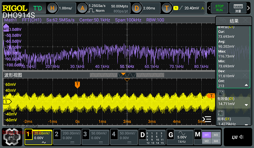Mute the beeper speaker icon
The height and width of the screenshot is (148, 254).
242,137
